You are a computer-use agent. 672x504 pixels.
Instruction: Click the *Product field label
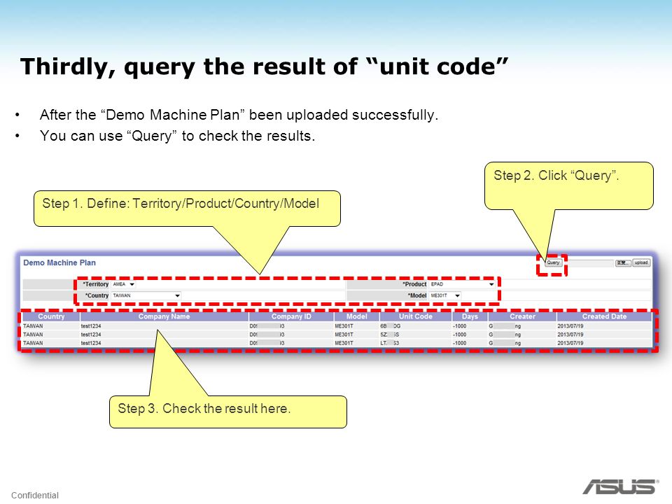pos(414,284)
